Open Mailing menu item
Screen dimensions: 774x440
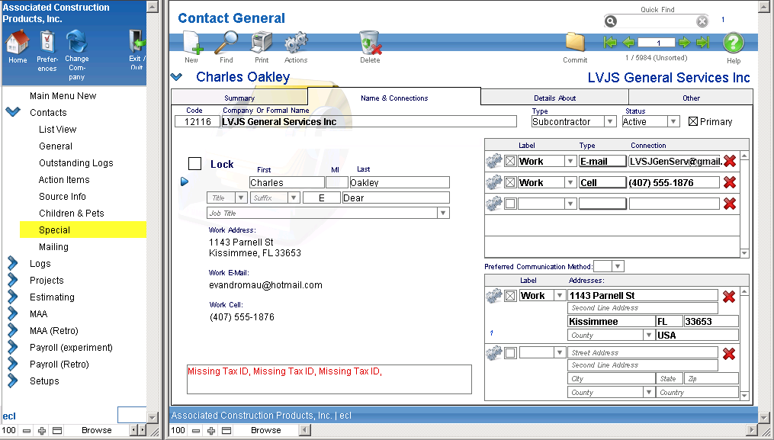point(54,247)
